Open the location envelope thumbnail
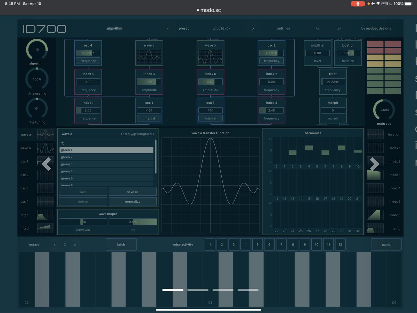The image size is (417, 313). tap(375, 134)
